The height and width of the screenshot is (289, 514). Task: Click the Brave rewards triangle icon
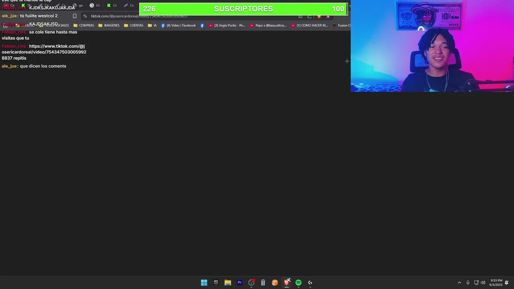coord(328,16)
